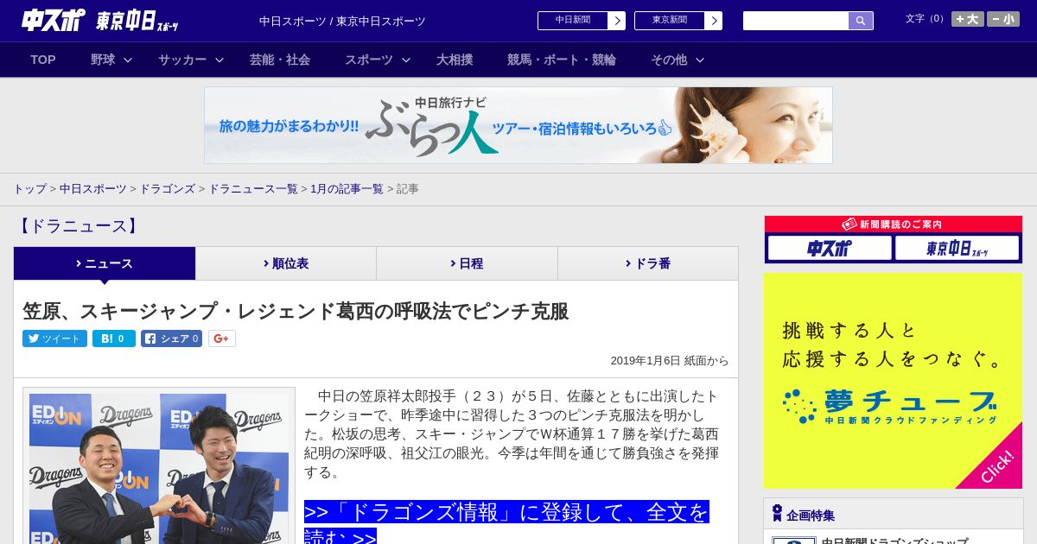This screenshot has height=544, width=1037.
Task: Open 中スポ subscription button in sidebar
Action: pyautogui.click(x=830, y=249)
